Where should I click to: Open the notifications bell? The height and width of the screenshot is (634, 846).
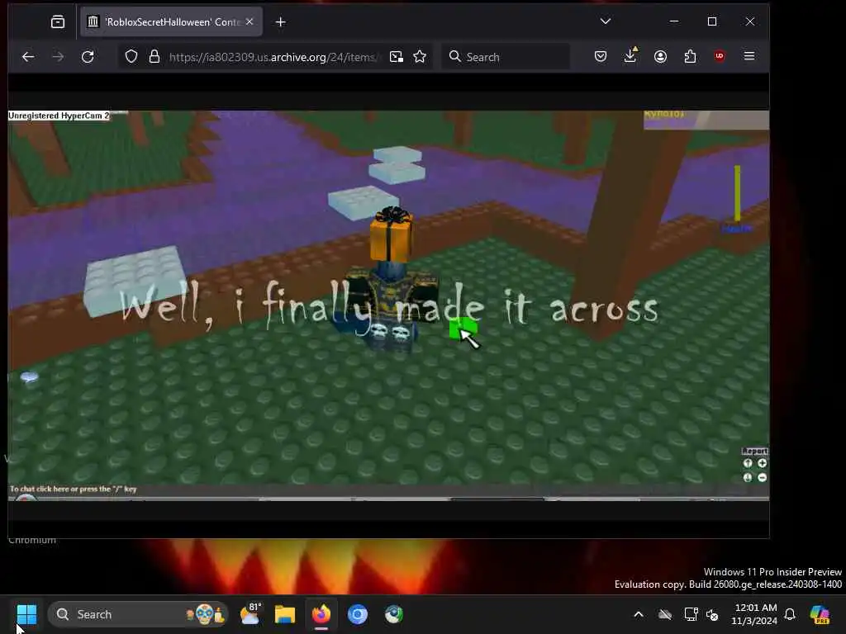click(790, 614)
